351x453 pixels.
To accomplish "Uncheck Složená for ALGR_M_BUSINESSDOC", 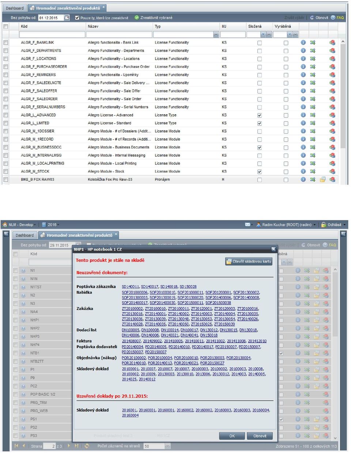I will coord(260,147).
